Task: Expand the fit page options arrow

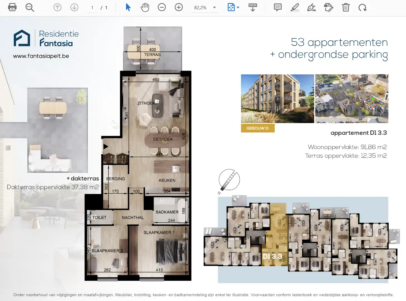Action: pos(238,8)
